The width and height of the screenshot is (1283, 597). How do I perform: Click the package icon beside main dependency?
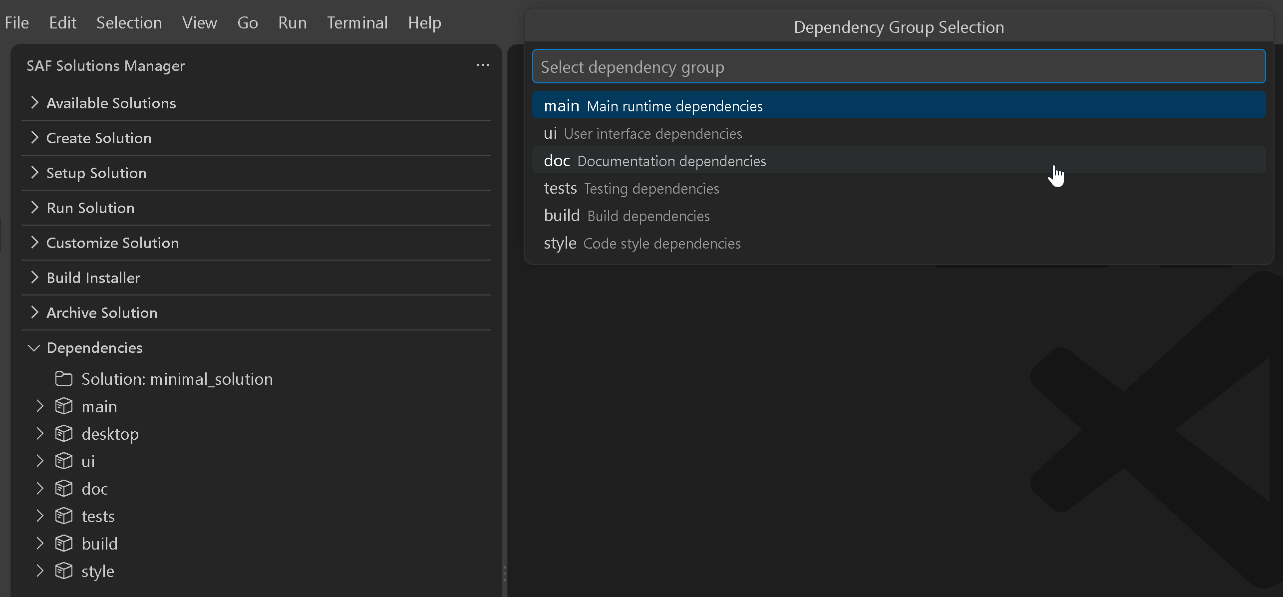point(64,406)
